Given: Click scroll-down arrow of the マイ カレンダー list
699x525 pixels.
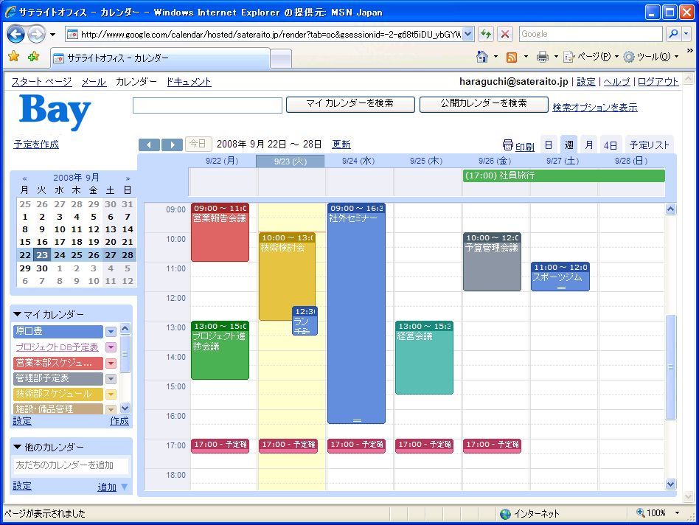Looking at the screenshot, I should tap(125, 408).
